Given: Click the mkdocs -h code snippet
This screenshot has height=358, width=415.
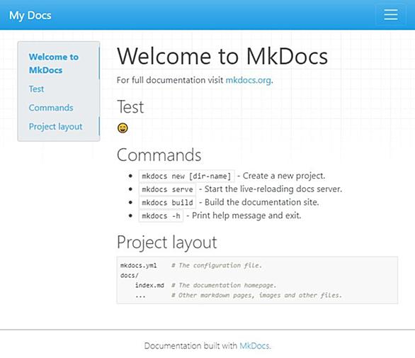Looking at the screenshot, I should (x=161, y=216).
